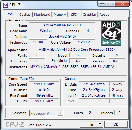Click the Level 2 16-way associativity field
132x130 pixels.
(117, 95)
